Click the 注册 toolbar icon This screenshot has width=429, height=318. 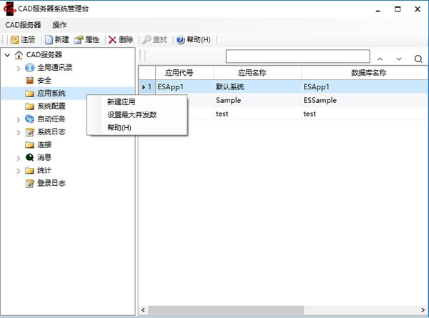[14, 39]
